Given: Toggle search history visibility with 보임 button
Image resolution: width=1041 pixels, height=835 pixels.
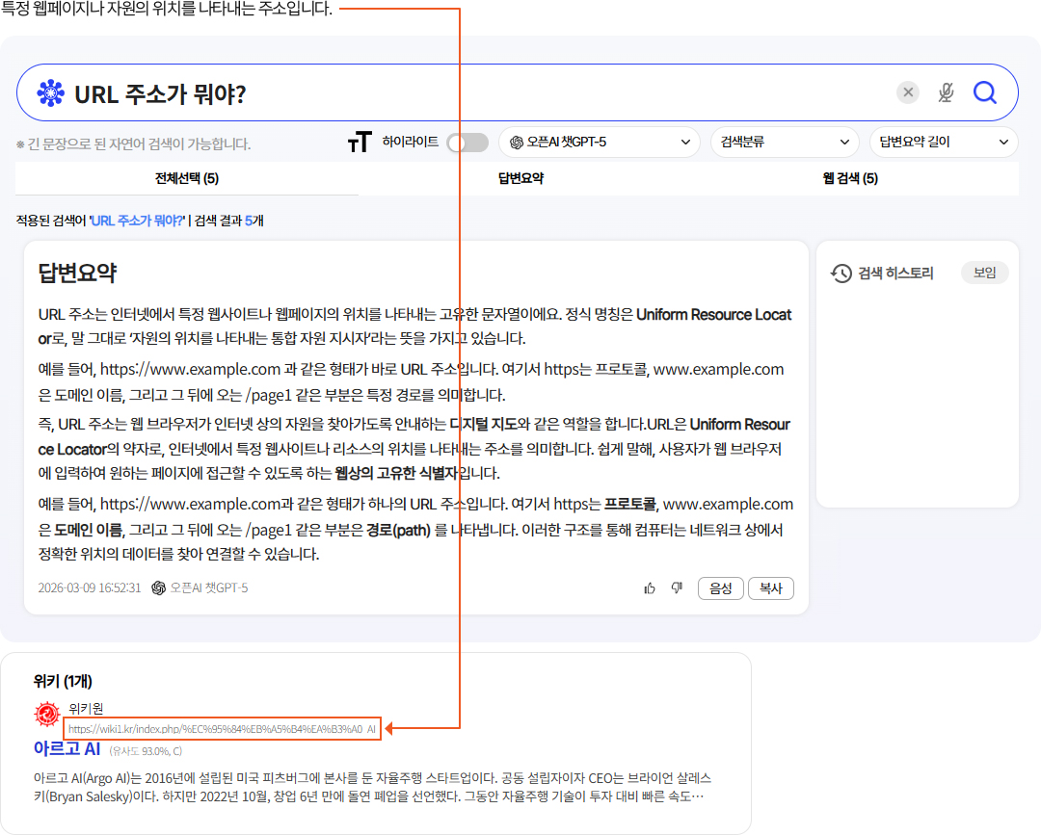Looking at the screenshot, I should 984,273.
